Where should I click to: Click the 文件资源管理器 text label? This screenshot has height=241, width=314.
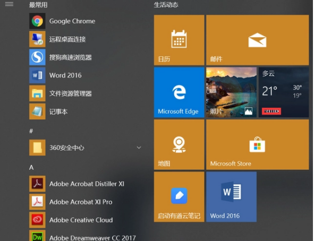click(x=71, y=93)
